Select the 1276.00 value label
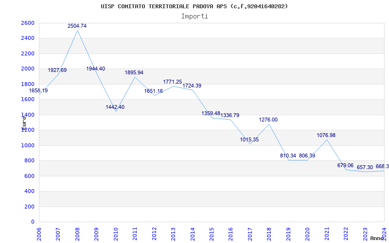The width and height of the screenshot is (389, 243). 268,120
